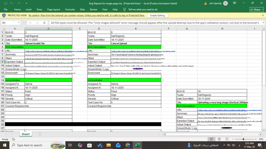Click the Redo arrow icon
266x149 pixels.
tap(19, 3)
